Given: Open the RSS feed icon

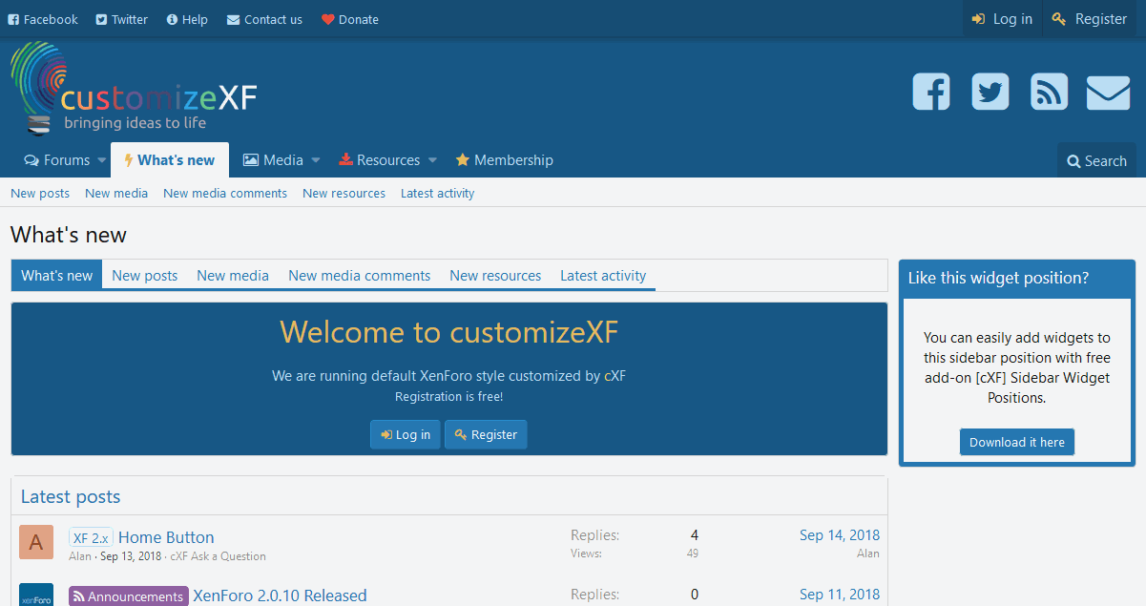Looking at the screenshot, I should click(x=1049, y=92).
